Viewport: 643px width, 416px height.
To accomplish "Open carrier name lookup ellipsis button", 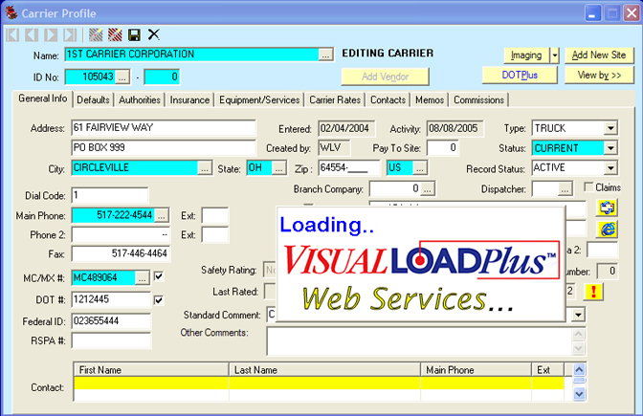I will (x=325, y=55).
